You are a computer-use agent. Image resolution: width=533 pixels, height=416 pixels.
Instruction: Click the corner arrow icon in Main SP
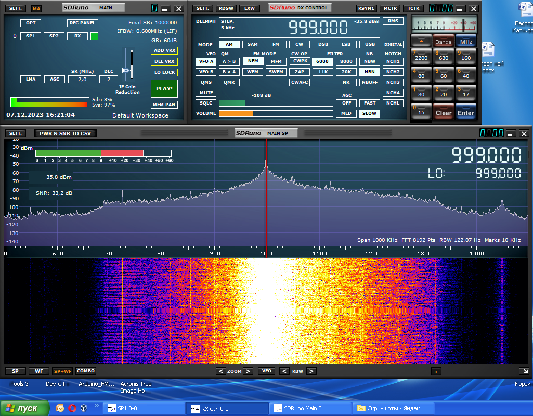click(x=524, y=371)
